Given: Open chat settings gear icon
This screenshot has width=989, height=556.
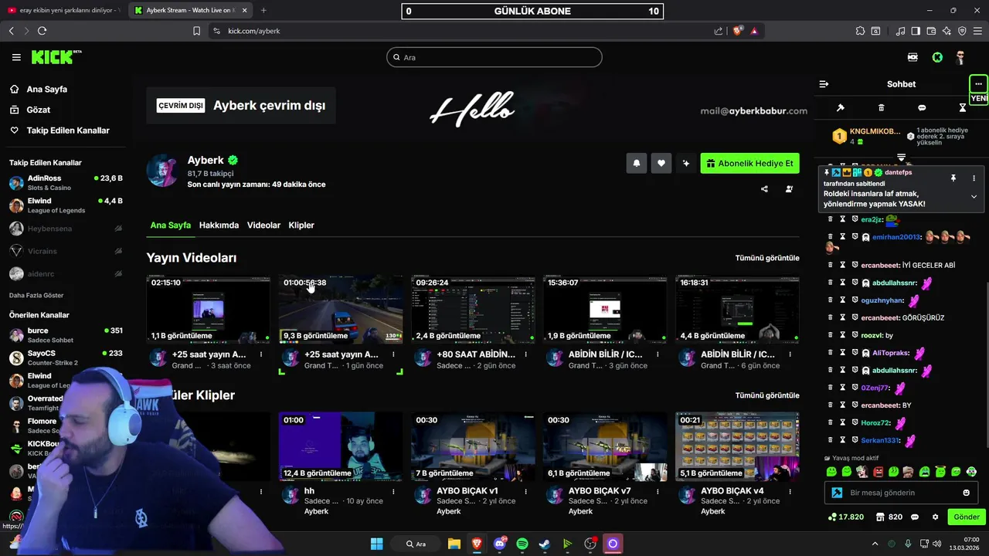Looking at the screenshot, I should click(935, 517).
